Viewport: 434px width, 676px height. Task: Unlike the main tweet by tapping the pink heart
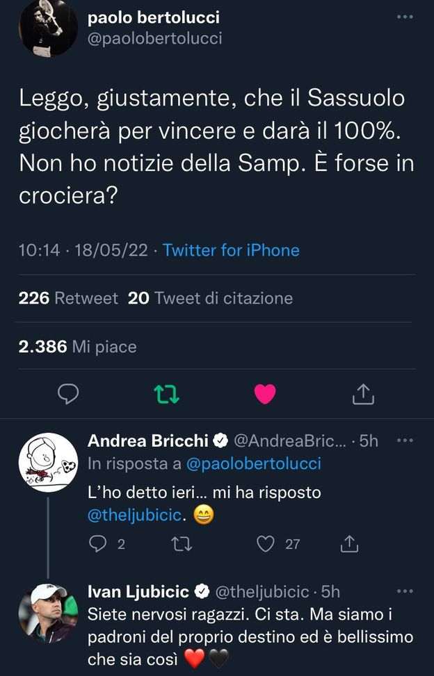(265, 394)
